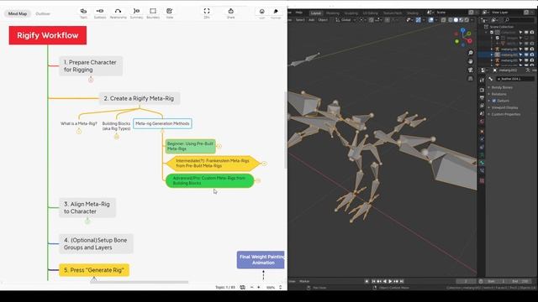Switch to Mind Map view tab
This screenshot has width=538, height=302.
pyautogui.click(x=18, y=13)
